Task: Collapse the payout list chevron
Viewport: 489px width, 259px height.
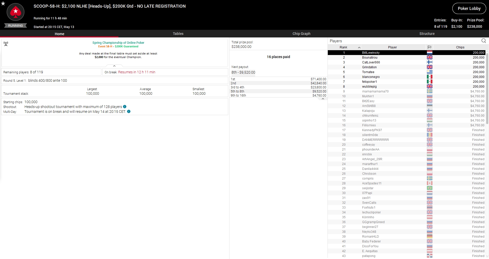Action: (x=323, y=99)
